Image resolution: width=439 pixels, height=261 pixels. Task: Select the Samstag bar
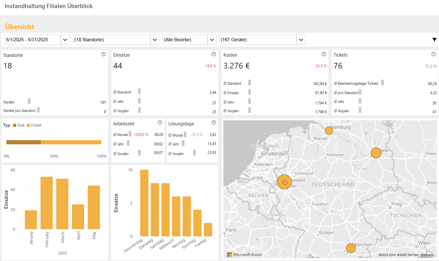coord(166,210)
